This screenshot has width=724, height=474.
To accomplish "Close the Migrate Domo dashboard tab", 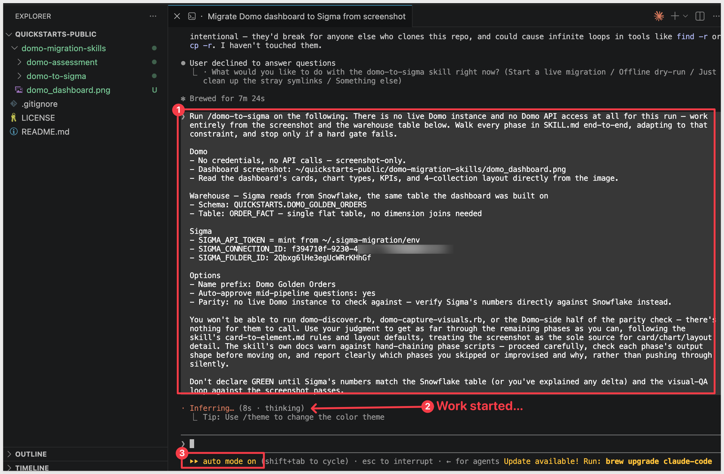I will 177,16.
